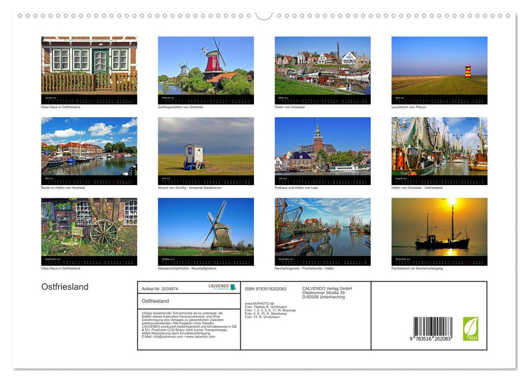Expand the Ostfriesland product label field
This screenshot has height=381, width=528.
click(x=163, y=302)
